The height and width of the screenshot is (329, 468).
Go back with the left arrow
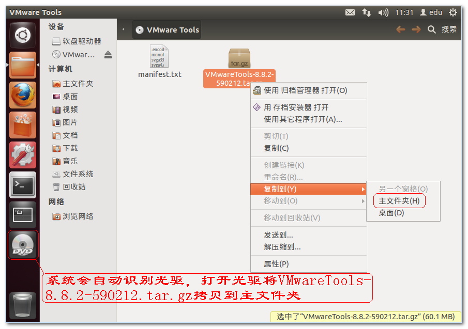(401, 29)
